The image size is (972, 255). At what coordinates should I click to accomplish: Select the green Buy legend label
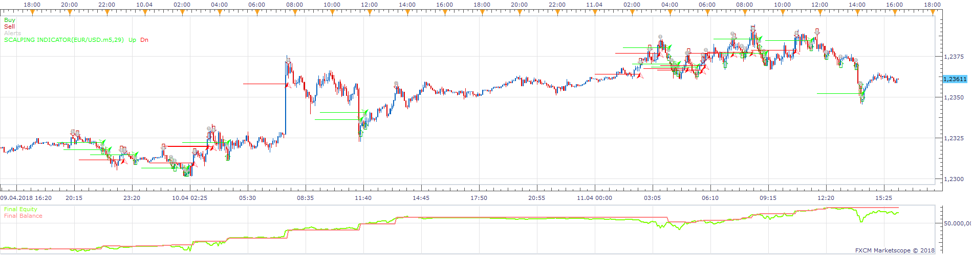click(x=10, y=20)
